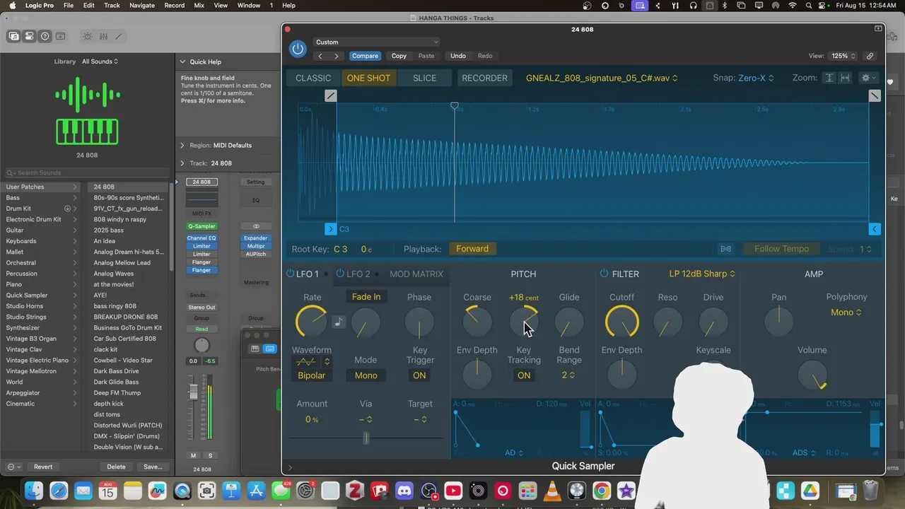Open the Library panel toolbar icon
Screen dimensions: 905x509
[14, 36]
